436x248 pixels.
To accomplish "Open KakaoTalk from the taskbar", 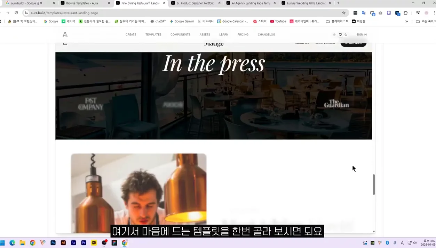I will click(x=94, y=243).
